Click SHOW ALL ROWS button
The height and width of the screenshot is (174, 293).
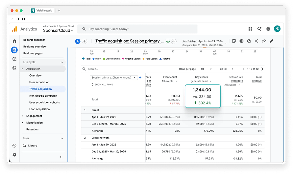tap(102, 85)
